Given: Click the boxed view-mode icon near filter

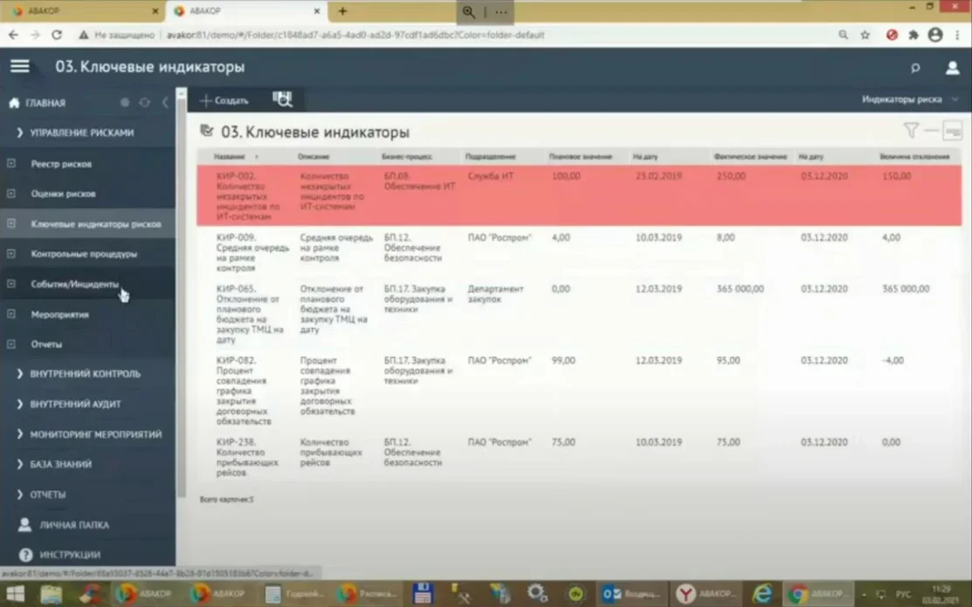Looking at the screenshot, I should pos(952,131).
